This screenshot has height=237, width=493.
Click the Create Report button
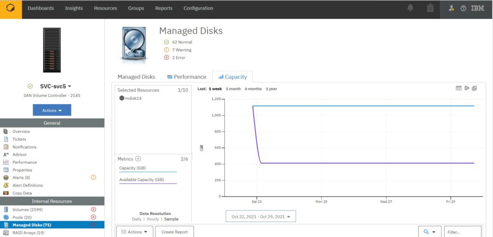[x=174, y=232]
